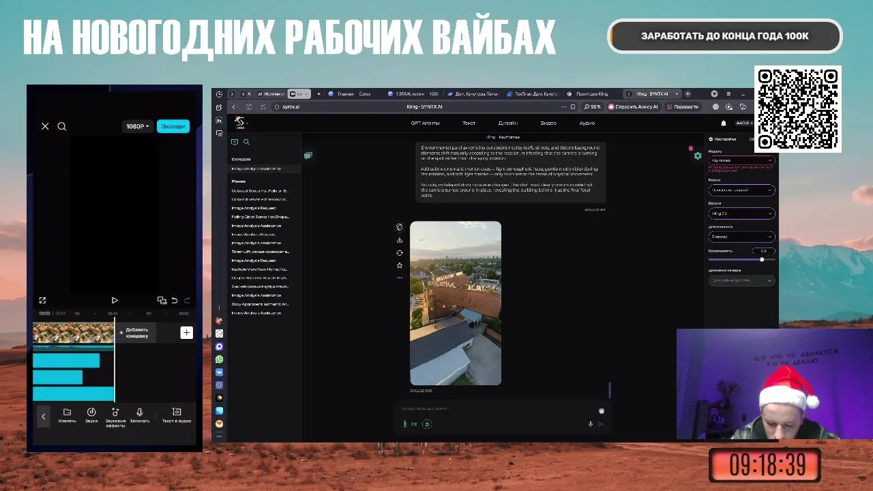Redo the edit in the video editor
Viewport: 873px width, 491px height.
(x=187, y=300)
